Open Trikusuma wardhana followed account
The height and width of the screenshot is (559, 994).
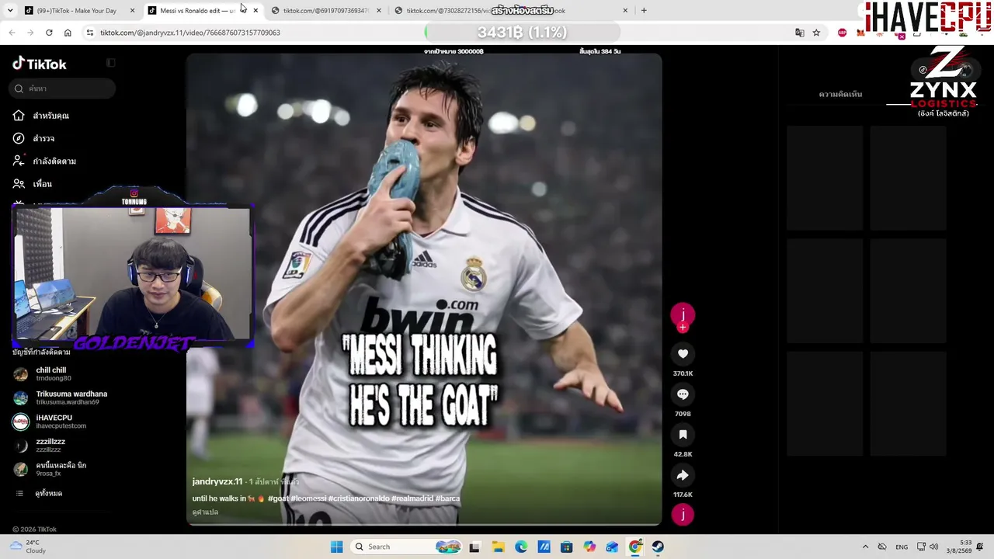click(x=61, y=398)
